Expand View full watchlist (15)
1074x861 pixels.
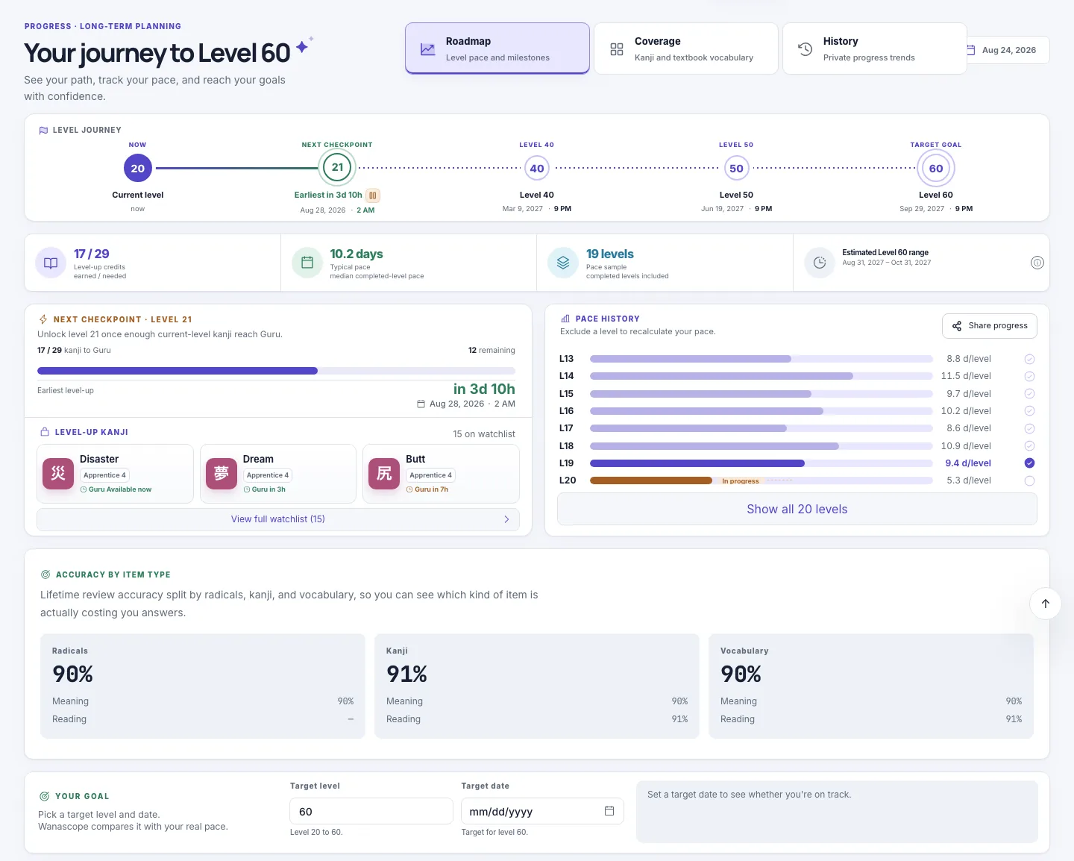(x=277, y=519)
